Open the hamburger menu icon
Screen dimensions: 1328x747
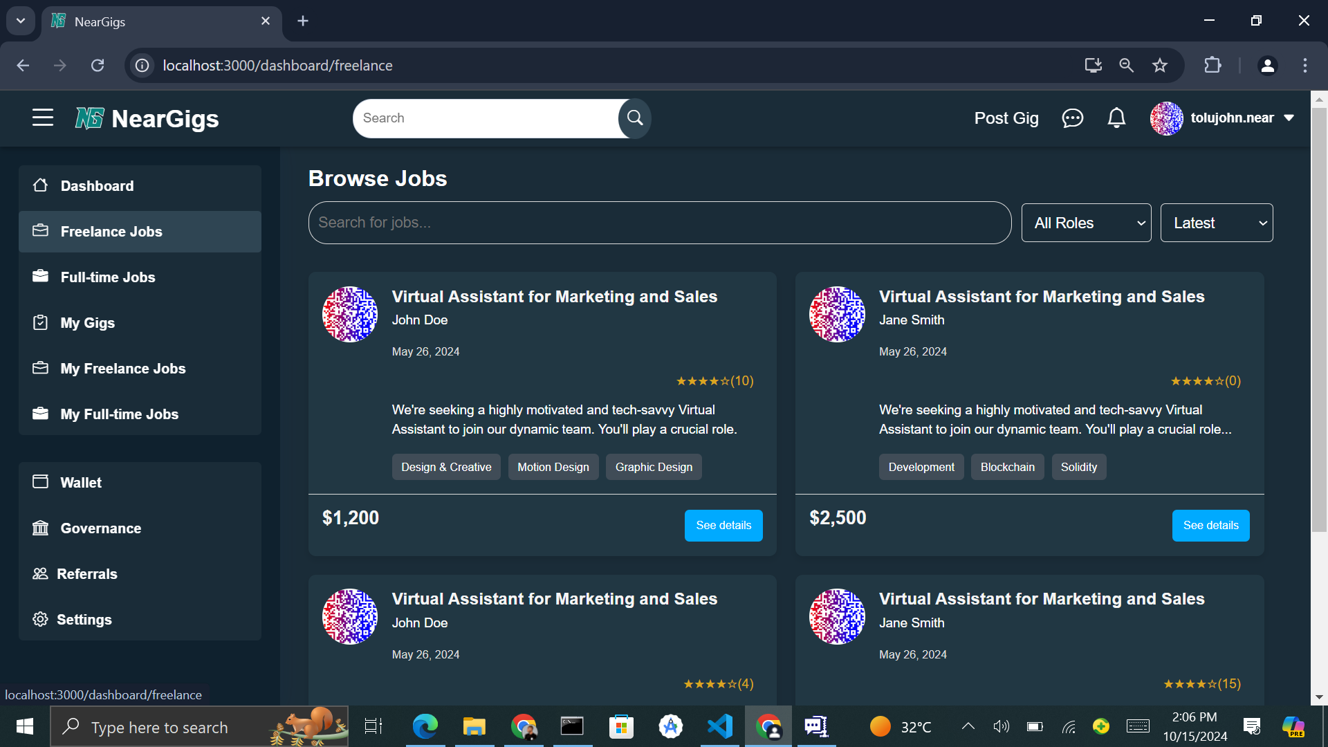click(x=42, y=118)
